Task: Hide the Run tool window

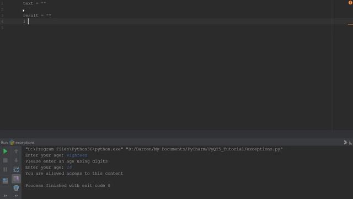Action: point(350,142)
